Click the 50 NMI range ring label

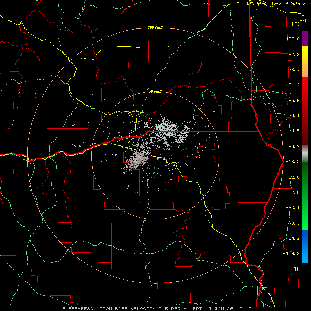tap(155, 92)
